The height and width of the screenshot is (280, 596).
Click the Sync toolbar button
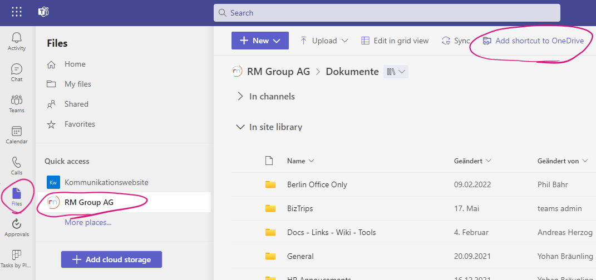pos(455,41)
